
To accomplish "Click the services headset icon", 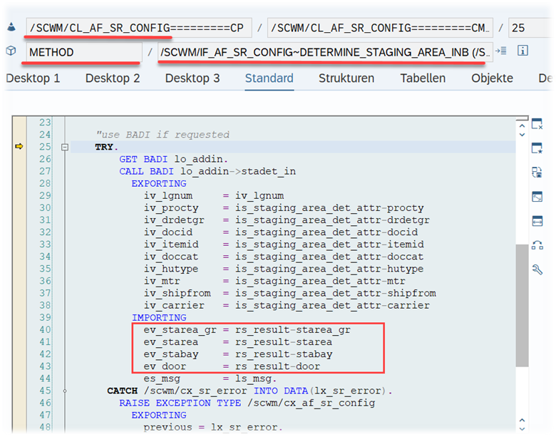I will point(537,245).
